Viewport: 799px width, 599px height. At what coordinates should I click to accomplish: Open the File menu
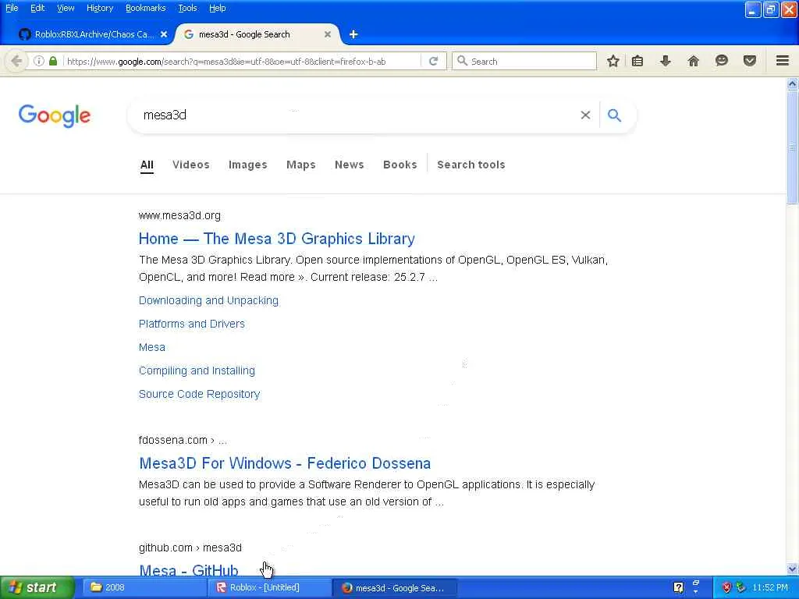pyautogui.click(x=12, y=8)
